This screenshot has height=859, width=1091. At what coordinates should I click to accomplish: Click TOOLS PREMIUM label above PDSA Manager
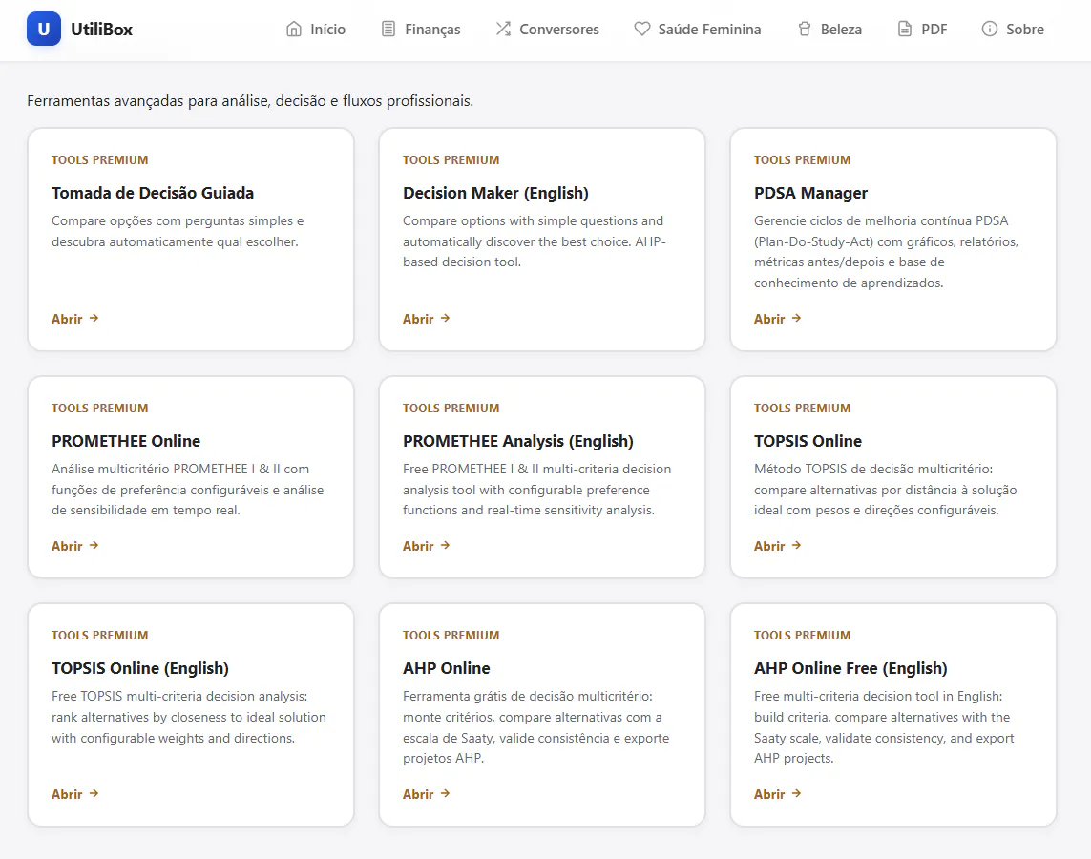[802, 160]
